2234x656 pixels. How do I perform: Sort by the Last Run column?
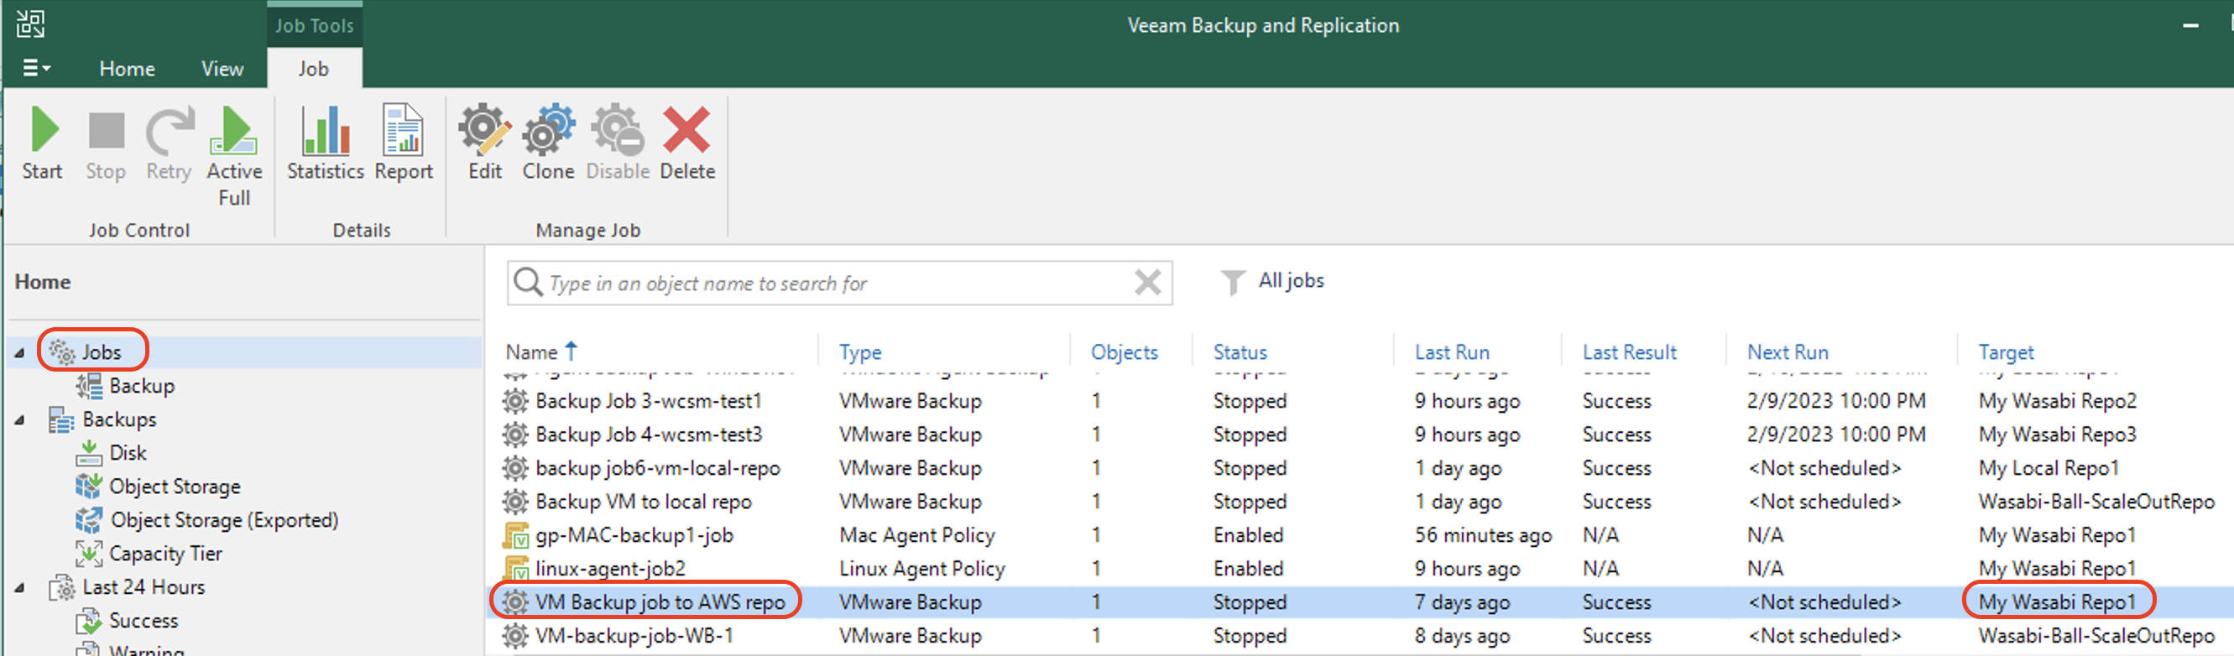tap(1452, 351)
